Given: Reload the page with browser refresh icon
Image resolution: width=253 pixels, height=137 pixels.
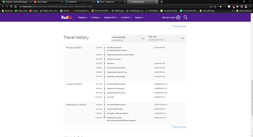Looking at the screenshot, I should point(11,7).
